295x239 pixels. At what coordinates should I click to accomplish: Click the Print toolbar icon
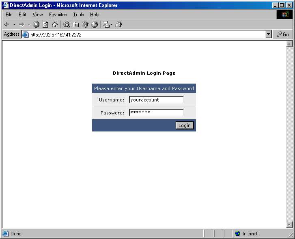[118, 24]
